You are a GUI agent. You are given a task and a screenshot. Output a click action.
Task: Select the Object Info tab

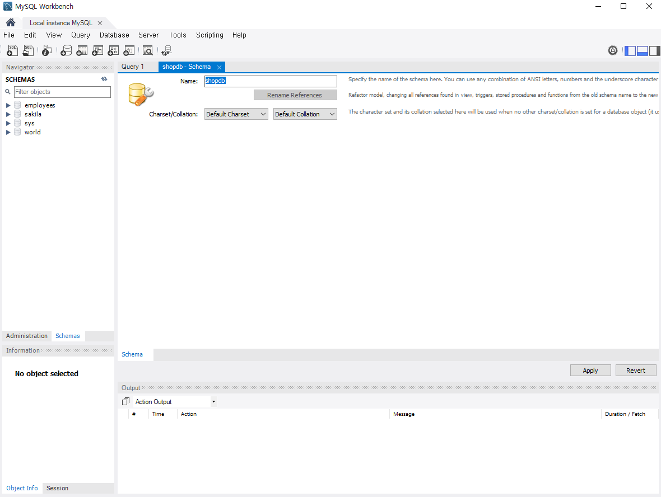tap(22, 488)
